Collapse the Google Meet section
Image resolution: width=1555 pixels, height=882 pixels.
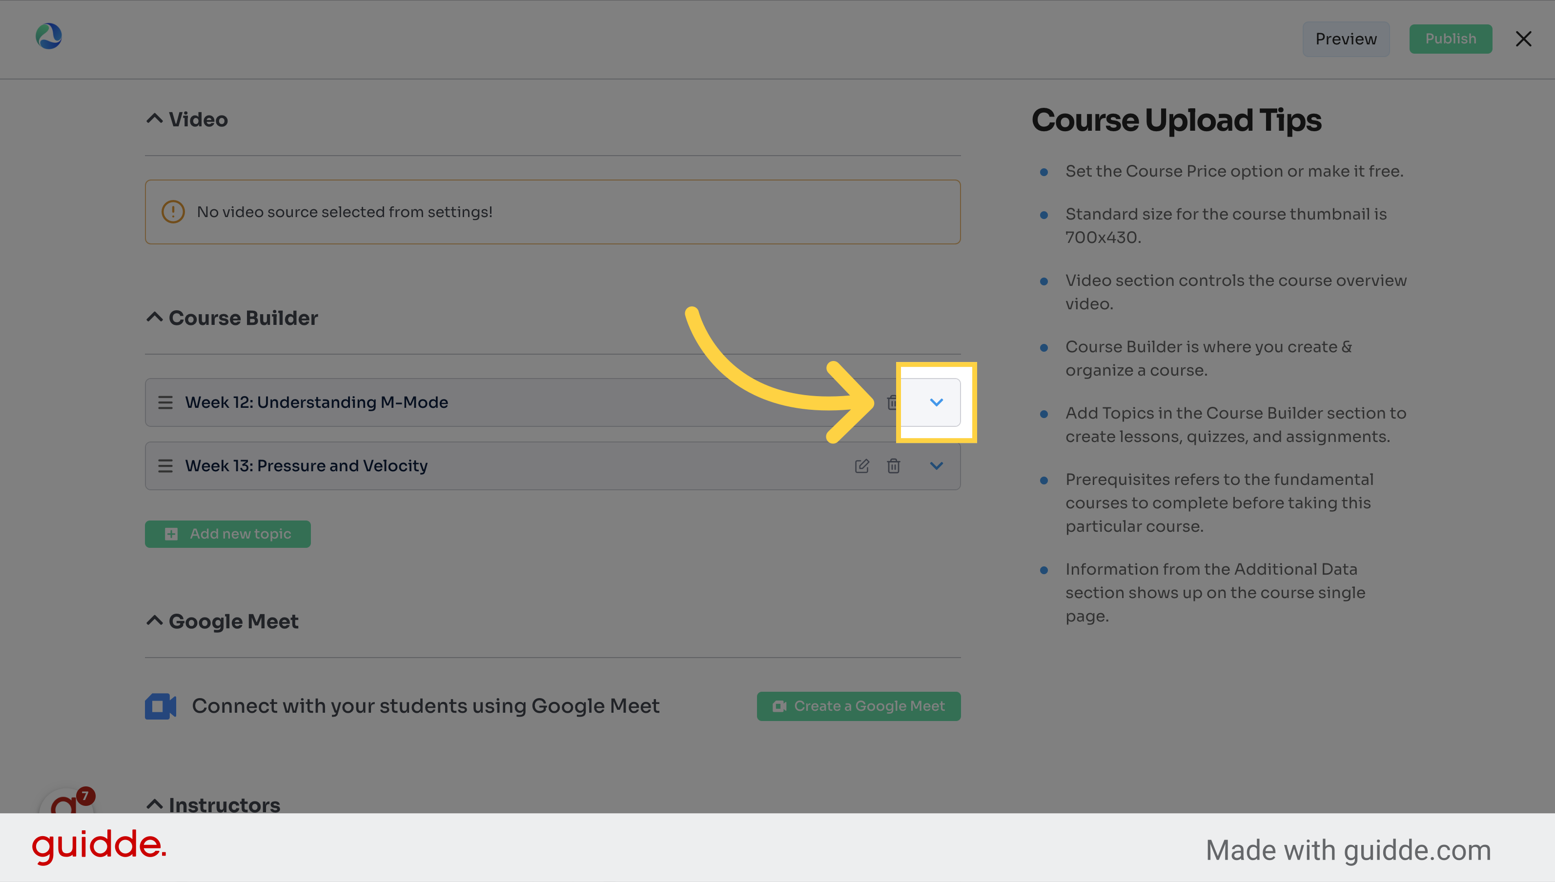(x=154, y=621)
